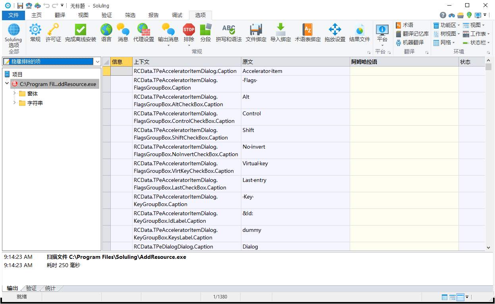495x304 pixels.
Task: Open 翻译记忆库 translation memory
Action: click(412, 34)
